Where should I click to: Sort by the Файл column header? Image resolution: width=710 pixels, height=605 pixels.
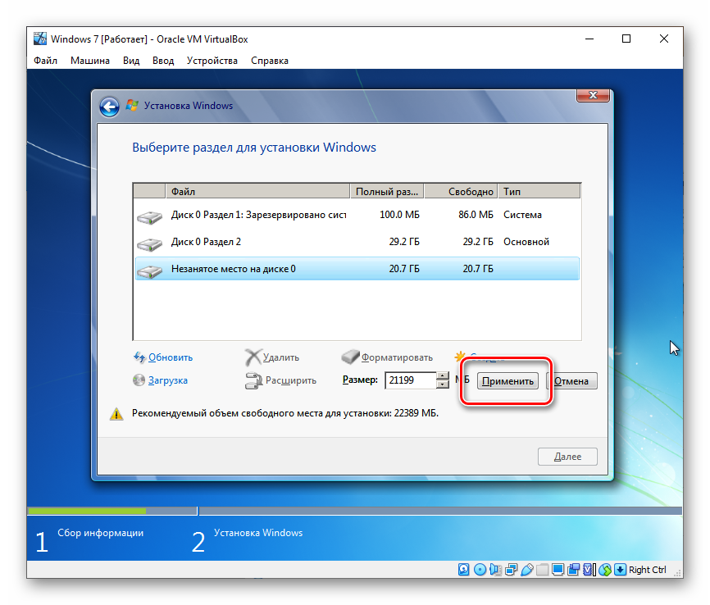pos(257,192)
